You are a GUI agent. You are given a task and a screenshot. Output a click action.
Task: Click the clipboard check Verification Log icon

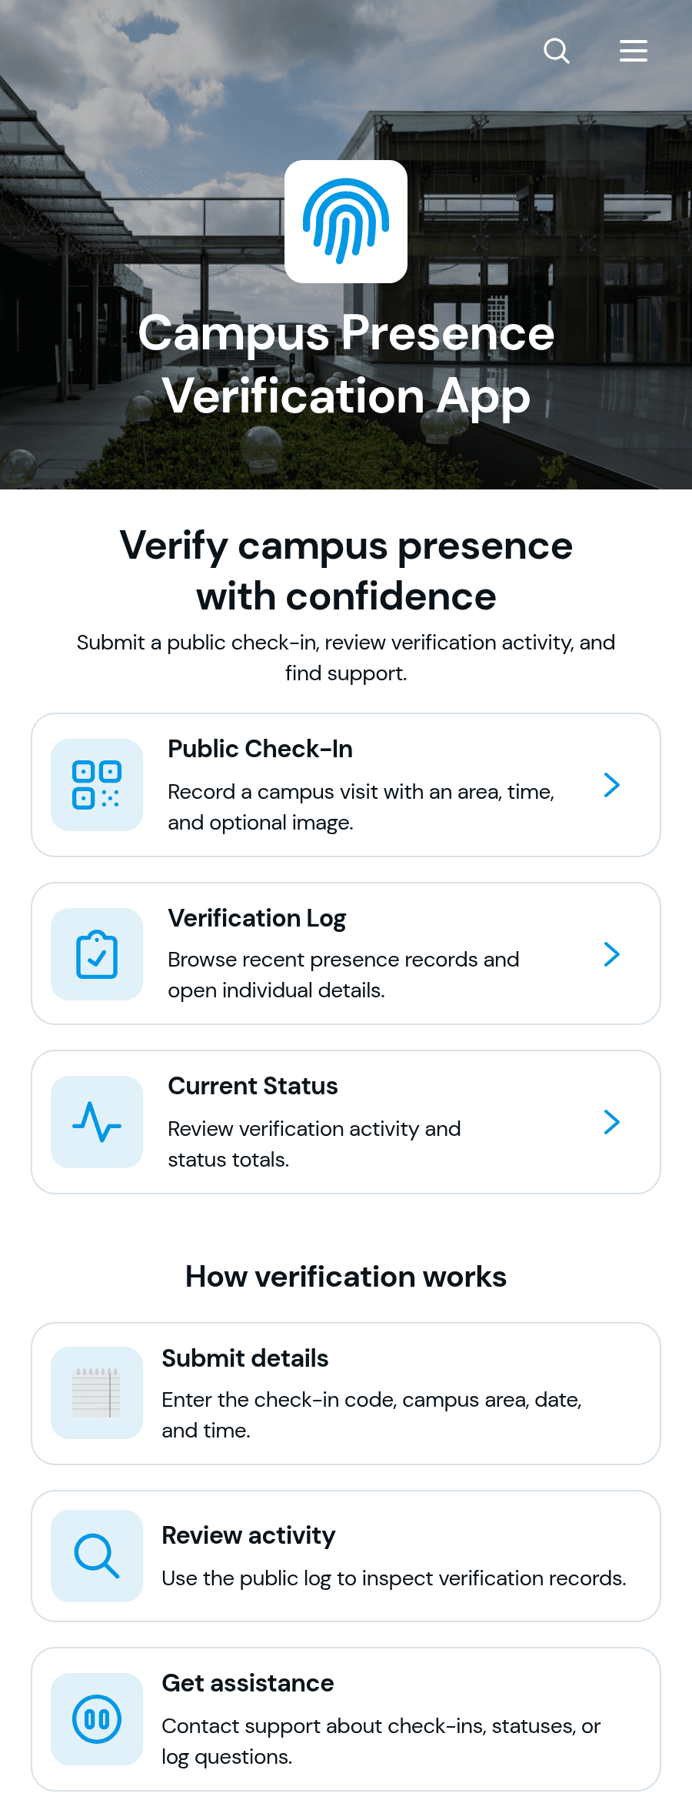point(97,954)
